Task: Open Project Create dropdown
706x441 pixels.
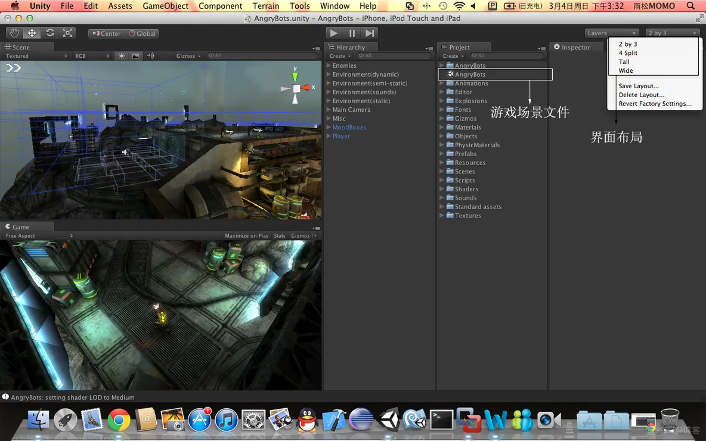Action: 453,56
